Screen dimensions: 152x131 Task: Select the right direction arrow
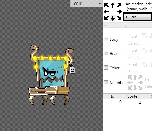tap(119, 12)
